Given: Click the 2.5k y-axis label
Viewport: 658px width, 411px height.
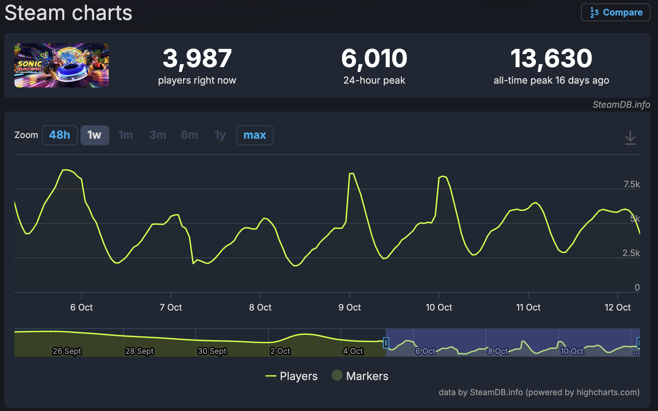Looking at the screenshot, I should coord(631,253).
